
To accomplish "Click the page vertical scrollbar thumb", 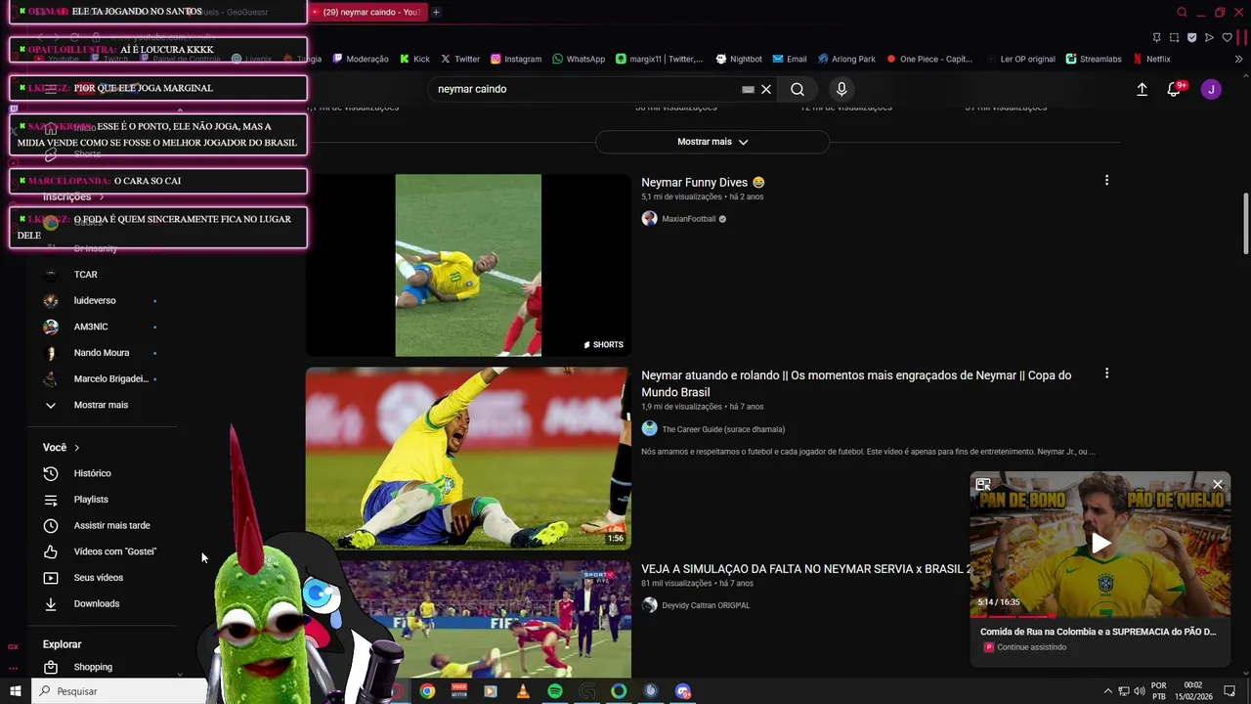I will tap(1245, 224).
